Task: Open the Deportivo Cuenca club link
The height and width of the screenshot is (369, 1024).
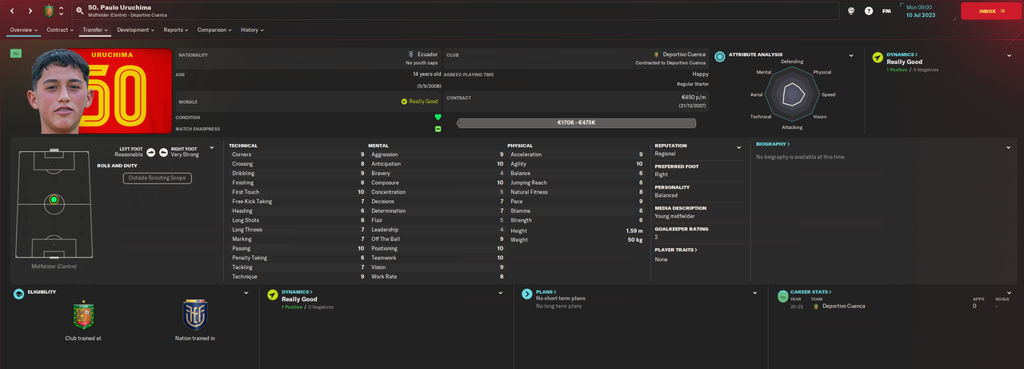Action: point(685,54)
